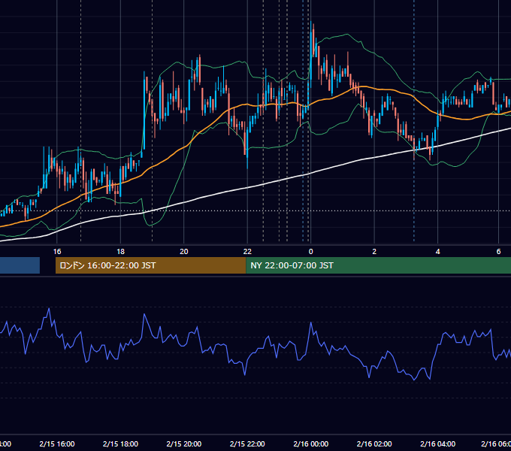
Task: Click the 2/16 04:00 date label
Action: (x=437, y=443)
